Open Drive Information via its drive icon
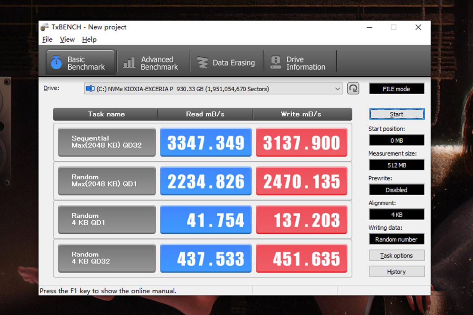The image size is (473, 315). [276, 62]
